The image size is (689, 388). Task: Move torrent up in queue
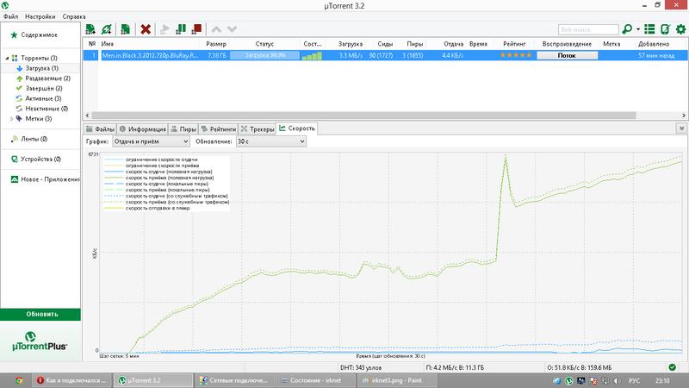[x=216, y=29]
